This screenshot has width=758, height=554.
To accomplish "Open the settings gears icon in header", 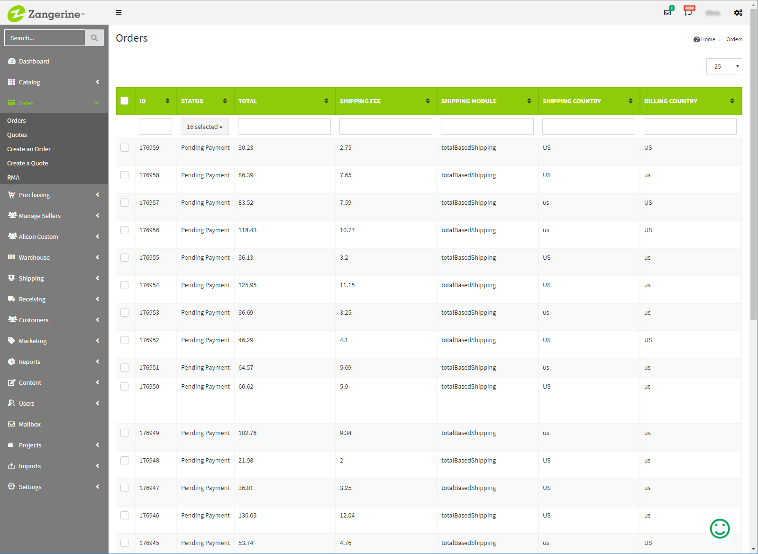I will tap(738, 13).
